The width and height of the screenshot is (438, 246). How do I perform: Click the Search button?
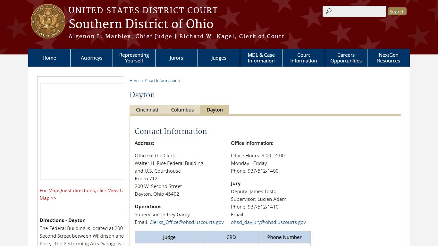[x=397, y=12]
